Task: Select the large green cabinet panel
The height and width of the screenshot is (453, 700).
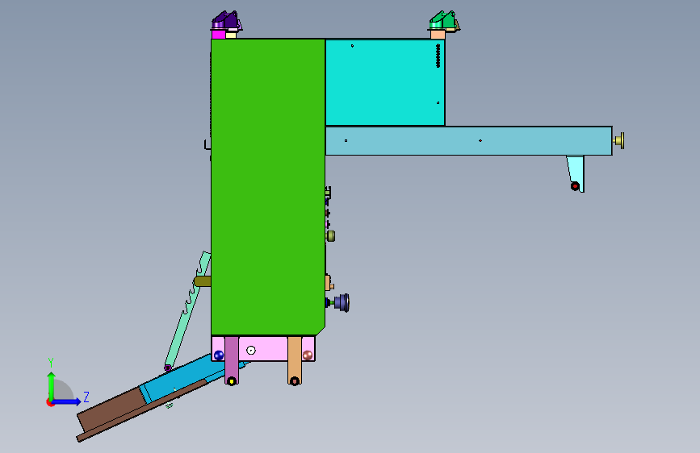Action: [268, 187]
